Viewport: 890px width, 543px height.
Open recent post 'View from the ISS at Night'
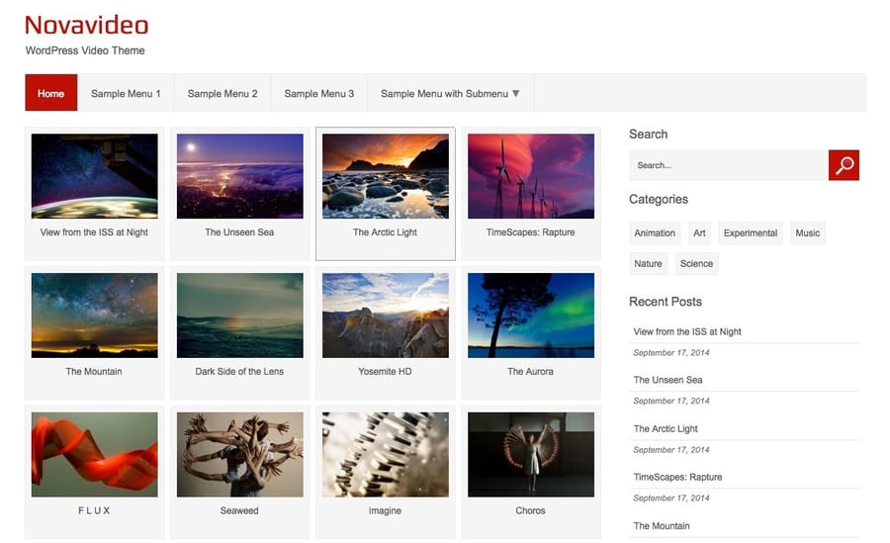687,331
